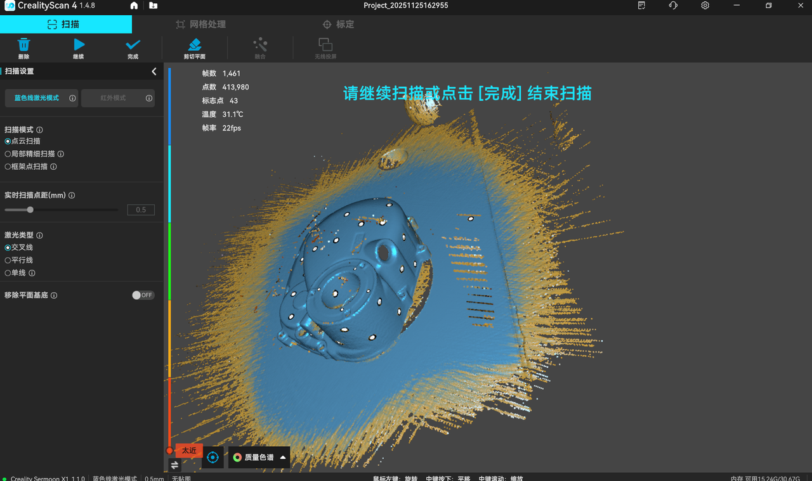Switch to the calibration (标定) tab
Screen dimensions: 812x481
pyautogui.click(x=338, y=24)
